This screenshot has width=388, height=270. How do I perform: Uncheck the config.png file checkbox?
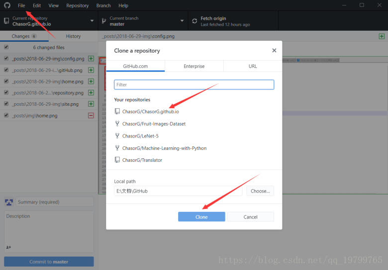(6, 59)
